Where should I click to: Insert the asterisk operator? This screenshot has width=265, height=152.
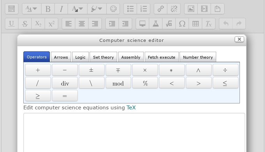coord(172,70)
